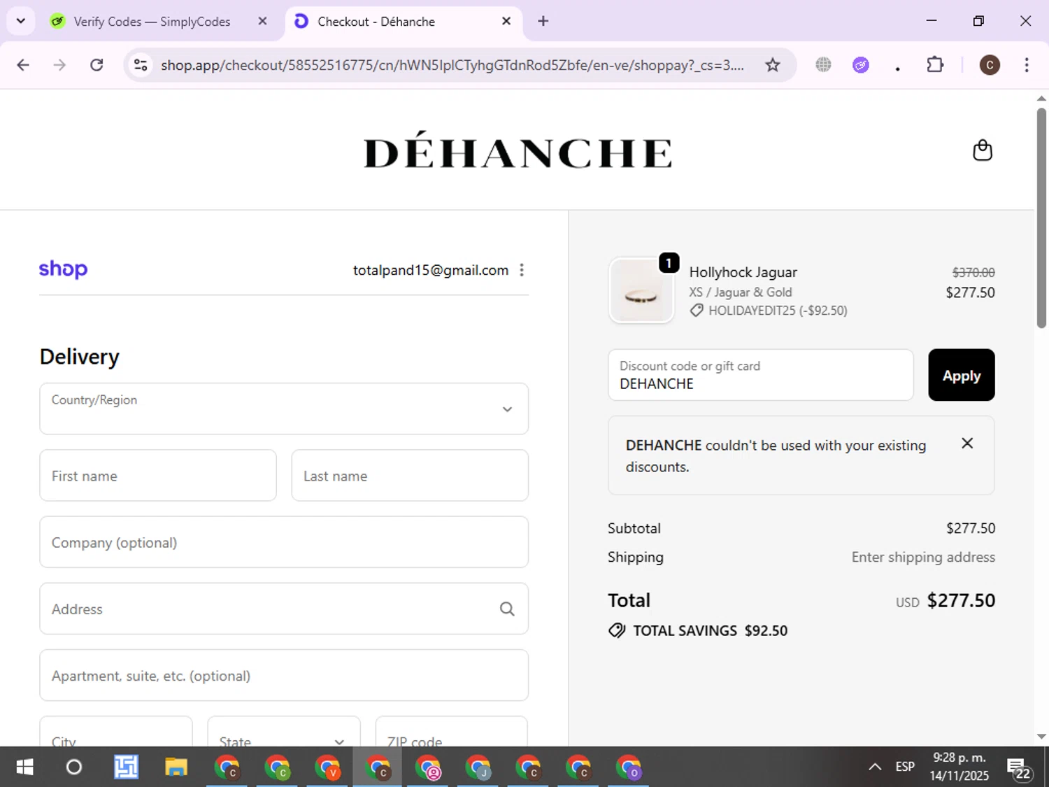Click the globe extension icon in toolbar
Image resolution: width=1049 pixels, height=787 pixels.
(x=823, y=65)
